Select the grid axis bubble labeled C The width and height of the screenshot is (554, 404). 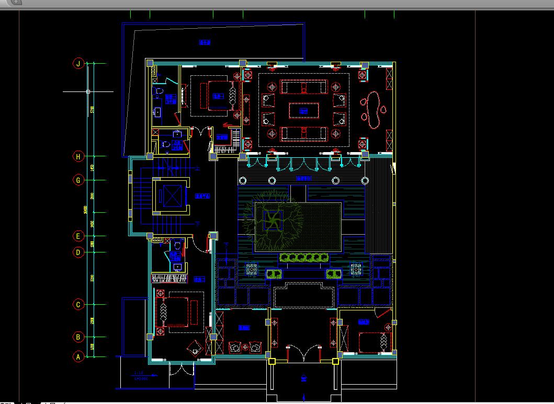coord(78,305)
